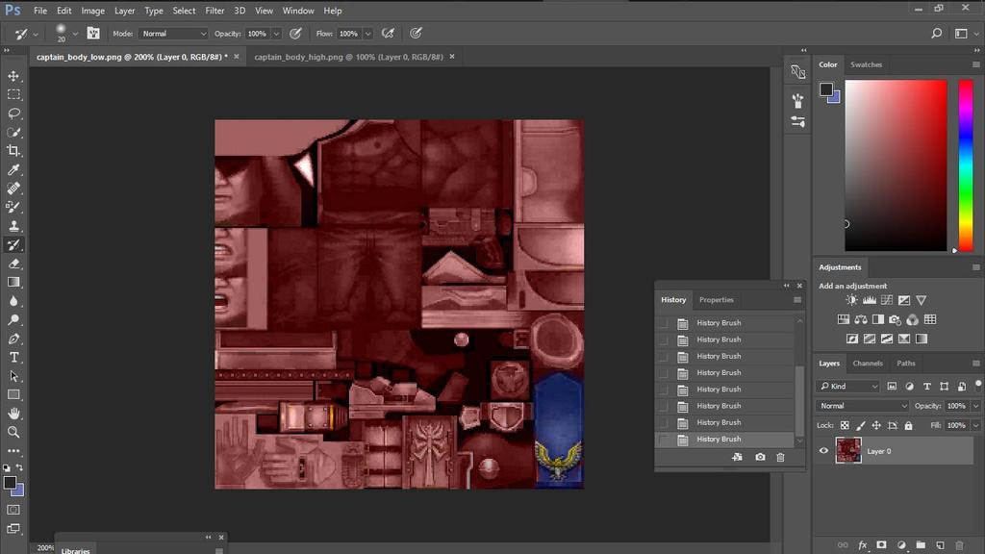Screen dimensions: 985x554
Task: Select the Quick Selection tool
Action: 13,133
